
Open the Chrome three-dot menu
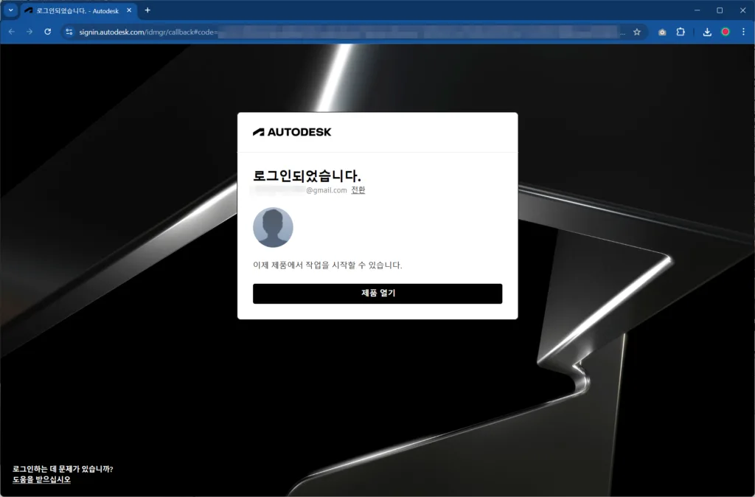(743, 32)
